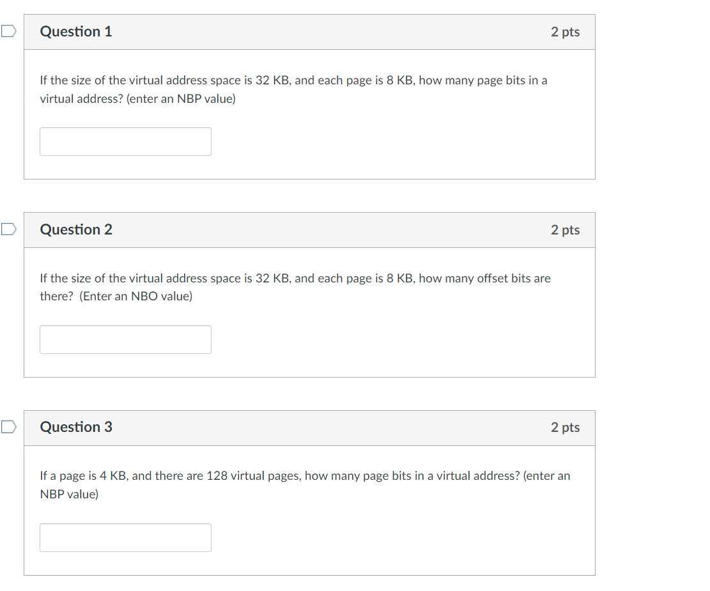
Task: Click the 2 pts label on Question 1
Action: click(565, 31)
